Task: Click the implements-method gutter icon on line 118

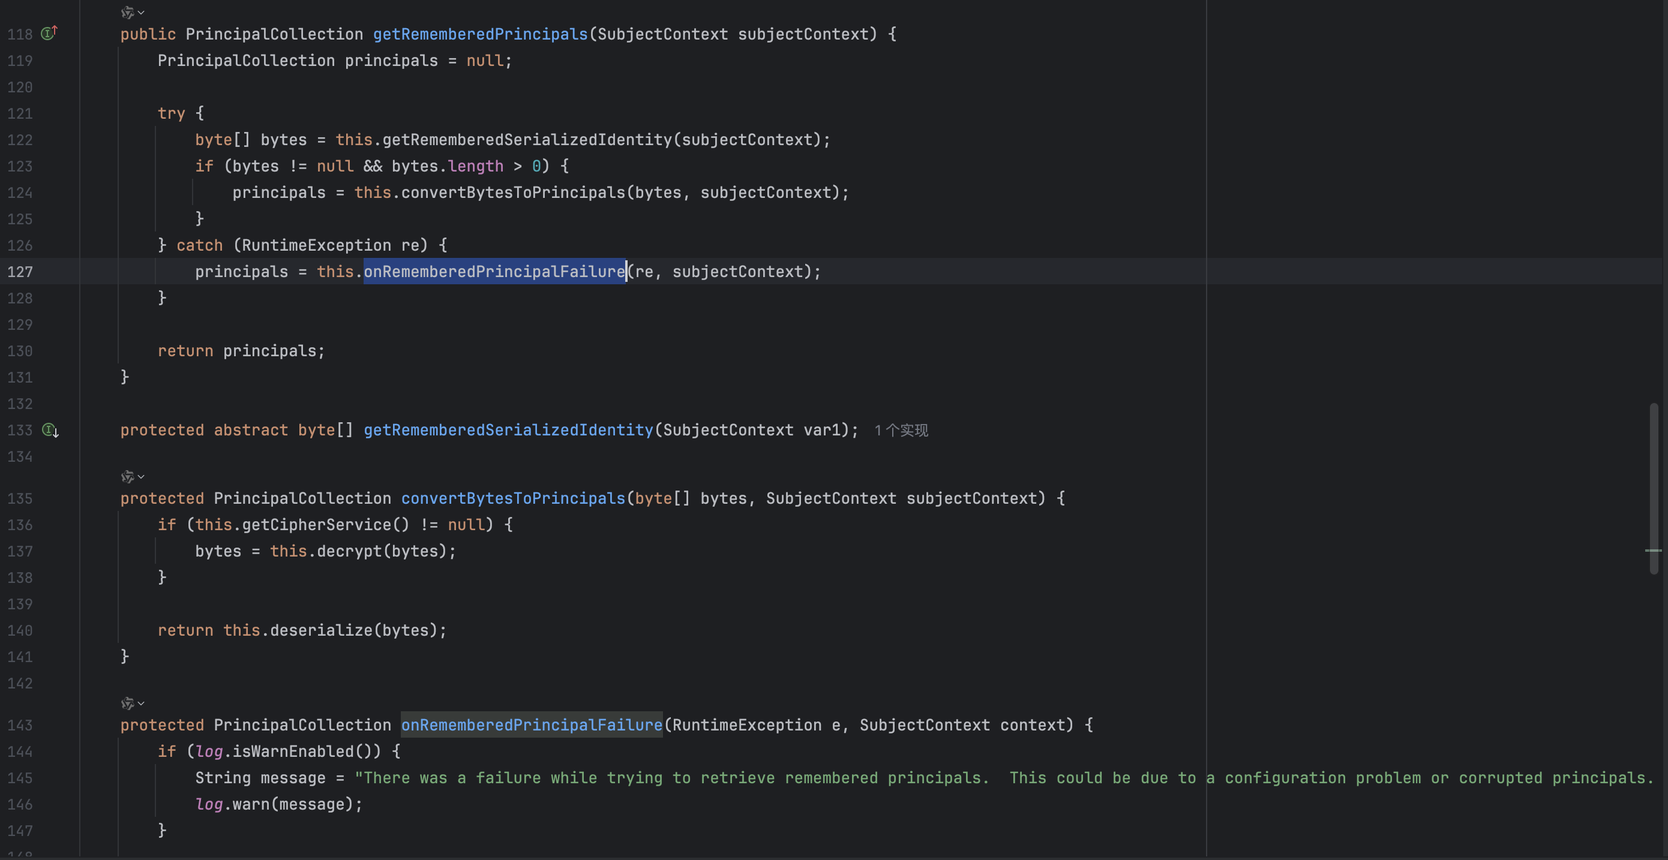Action: [x=49, y=33]
